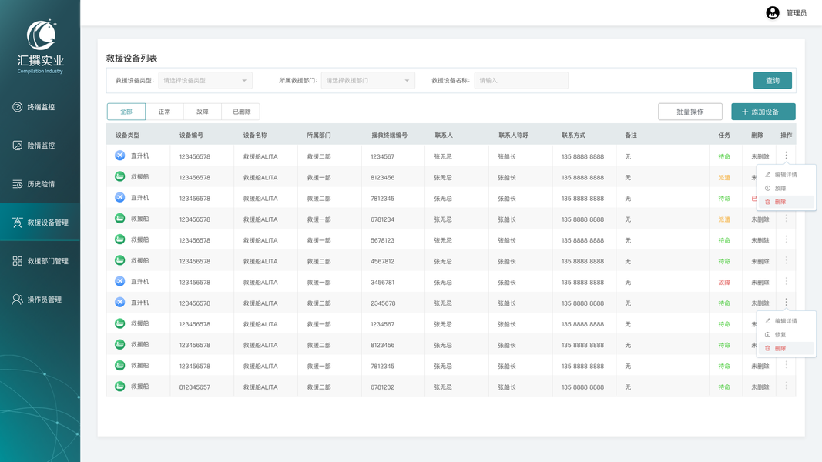
Task: Choose 修复 in the lower popup menu
Action: tap(786, 335)
